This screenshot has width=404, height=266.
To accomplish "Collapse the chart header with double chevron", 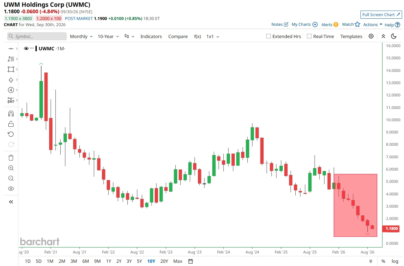I will click(x=383, y=36).
